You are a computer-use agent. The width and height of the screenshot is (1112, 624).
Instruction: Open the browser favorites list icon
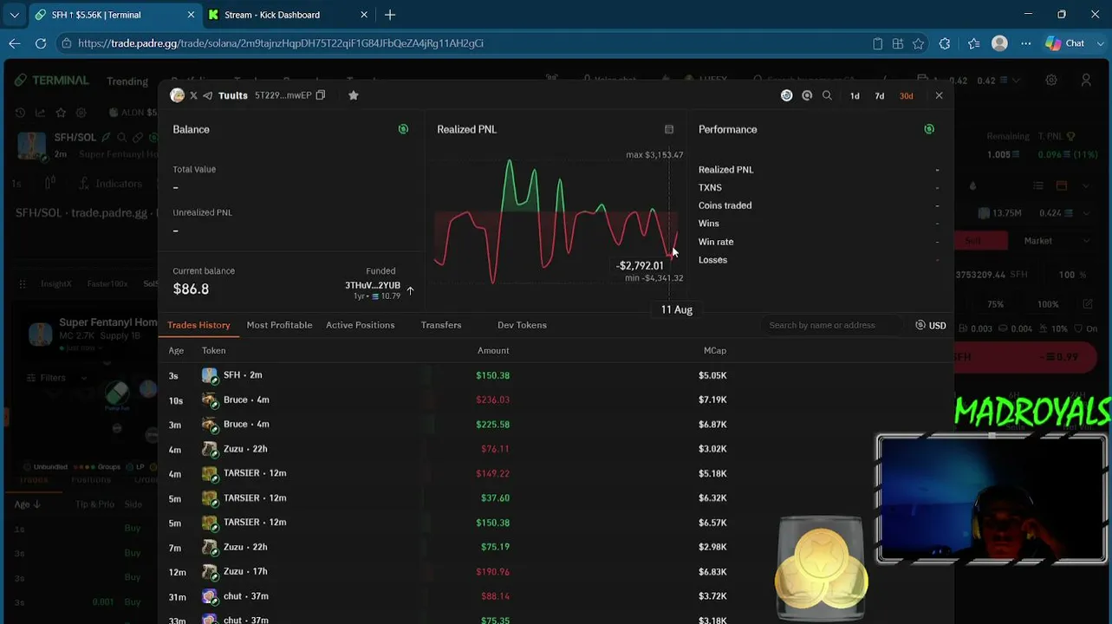click(973, 43)
